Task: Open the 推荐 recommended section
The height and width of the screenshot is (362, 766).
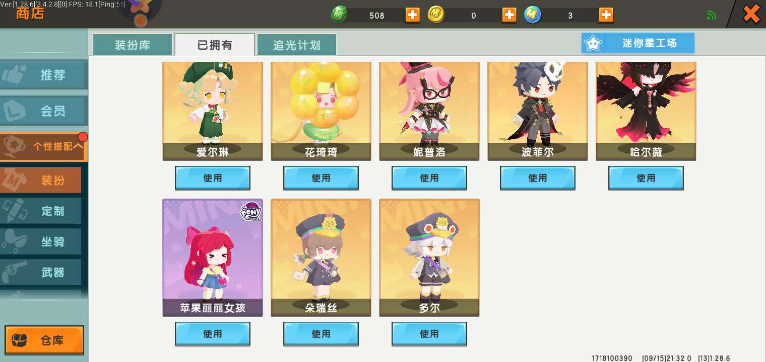Action: (43, 75)
